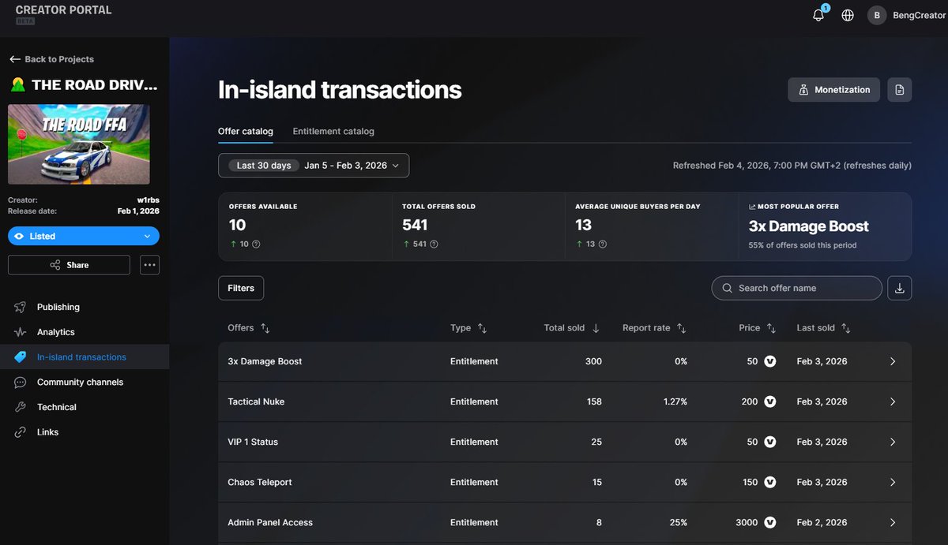The image size is (948, 545).
Task: Open the BengCreator account avatar
Action: (877, 15)
